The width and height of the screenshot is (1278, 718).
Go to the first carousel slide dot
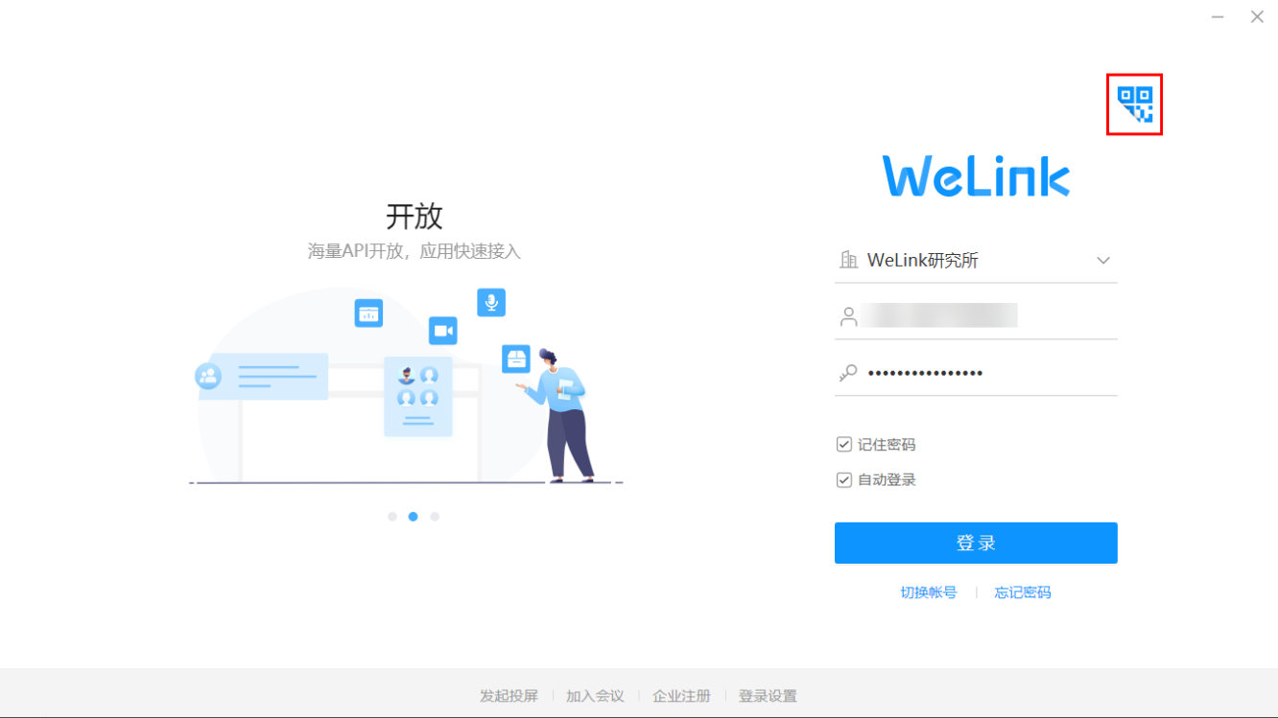391,517
